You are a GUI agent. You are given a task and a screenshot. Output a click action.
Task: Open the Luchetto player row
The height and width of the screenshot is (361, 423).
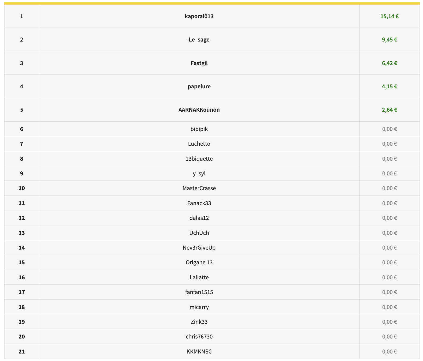click(x=199, y=144)
